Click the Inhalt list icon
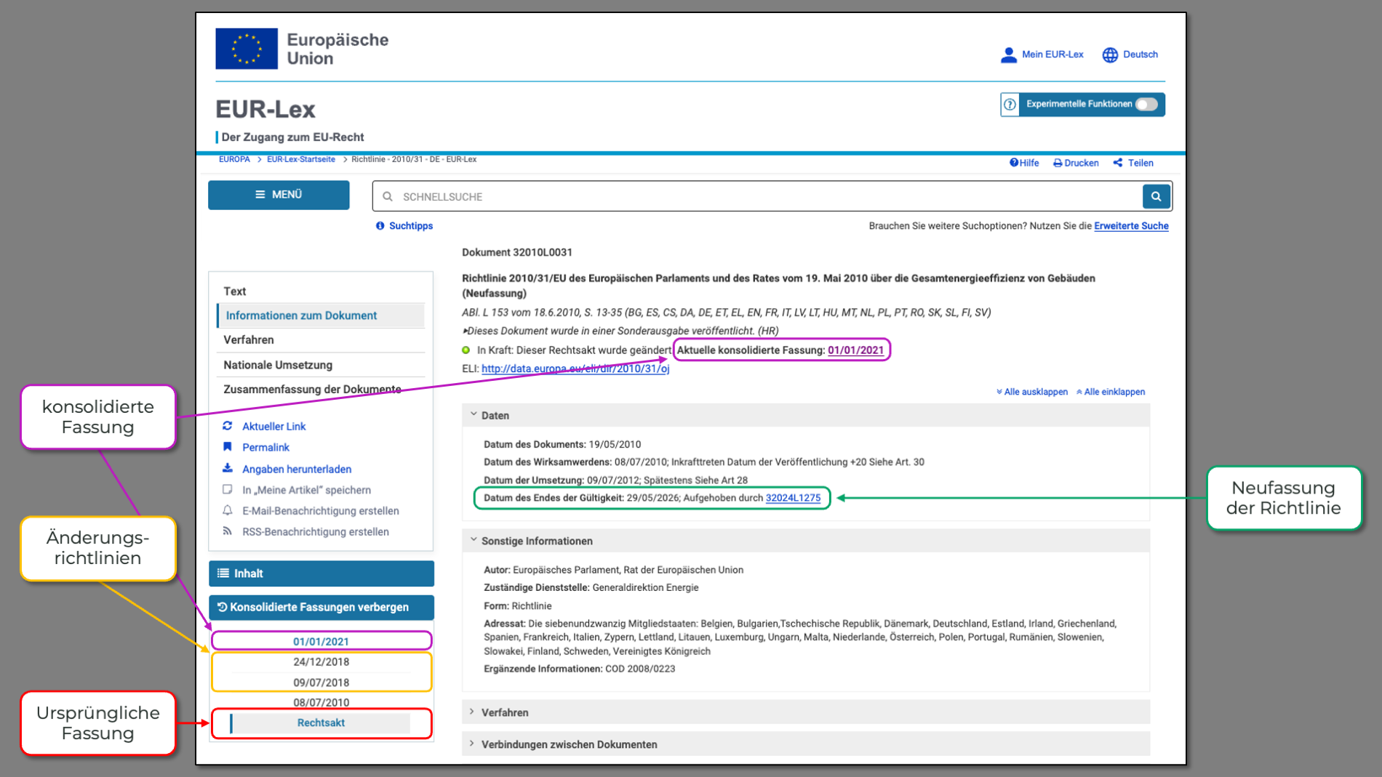Screen dimensions: 1382x777 pyautogui.click(x=223, y=573)
